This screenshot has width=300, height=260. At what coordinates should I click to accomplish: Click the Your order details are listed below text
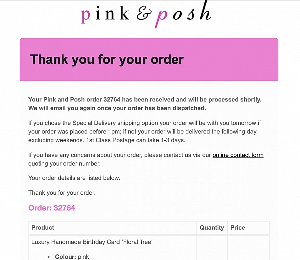[x=74, y=178]
